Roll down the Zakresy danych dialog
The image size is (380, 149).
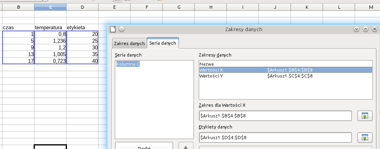pyautogui.click(x=356, y=29)
